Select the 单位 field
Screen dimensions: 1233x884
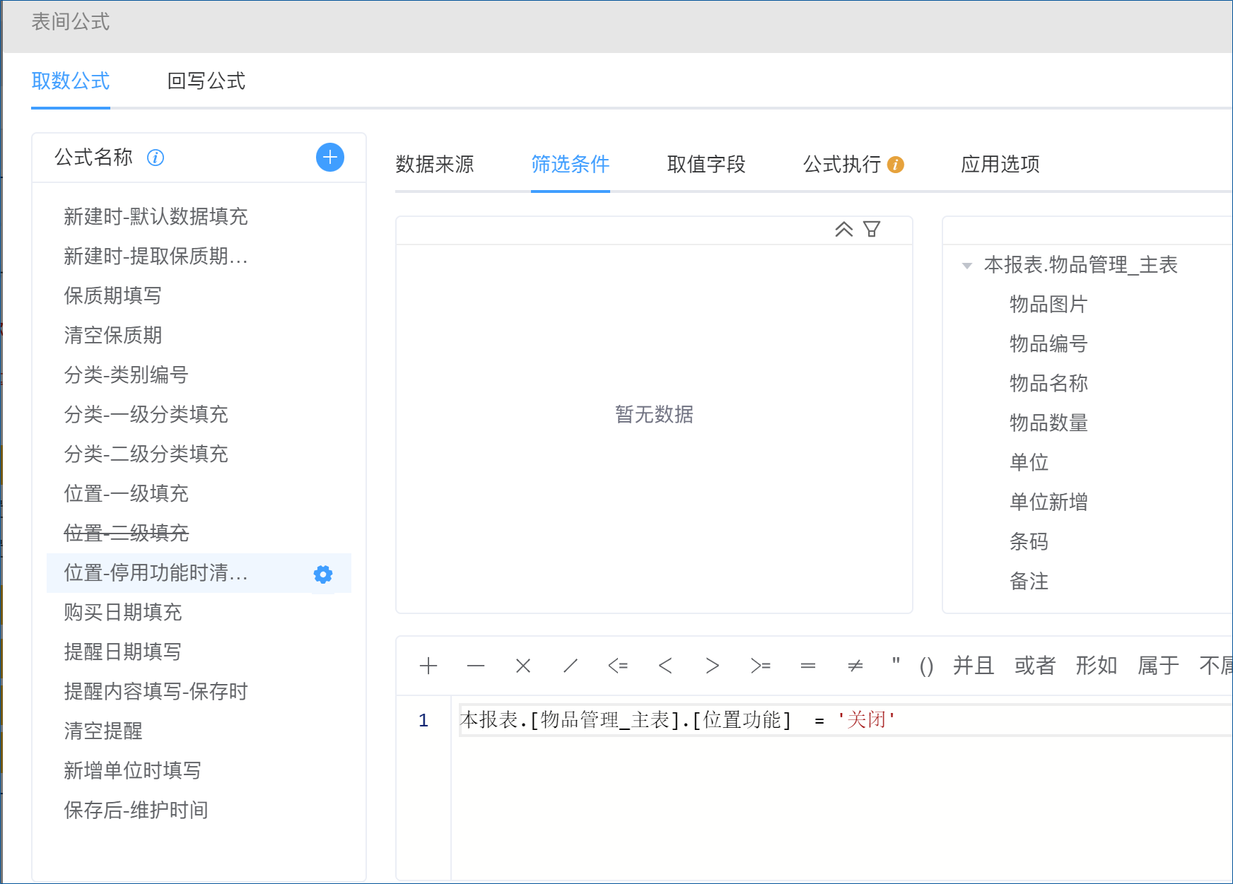pos(1029,462)
